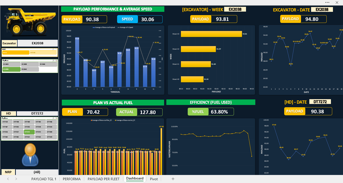343x183 pixels.
Task: Toggle multi-select icon on the dump truck slicer
Action: click(x=53, y=118)
